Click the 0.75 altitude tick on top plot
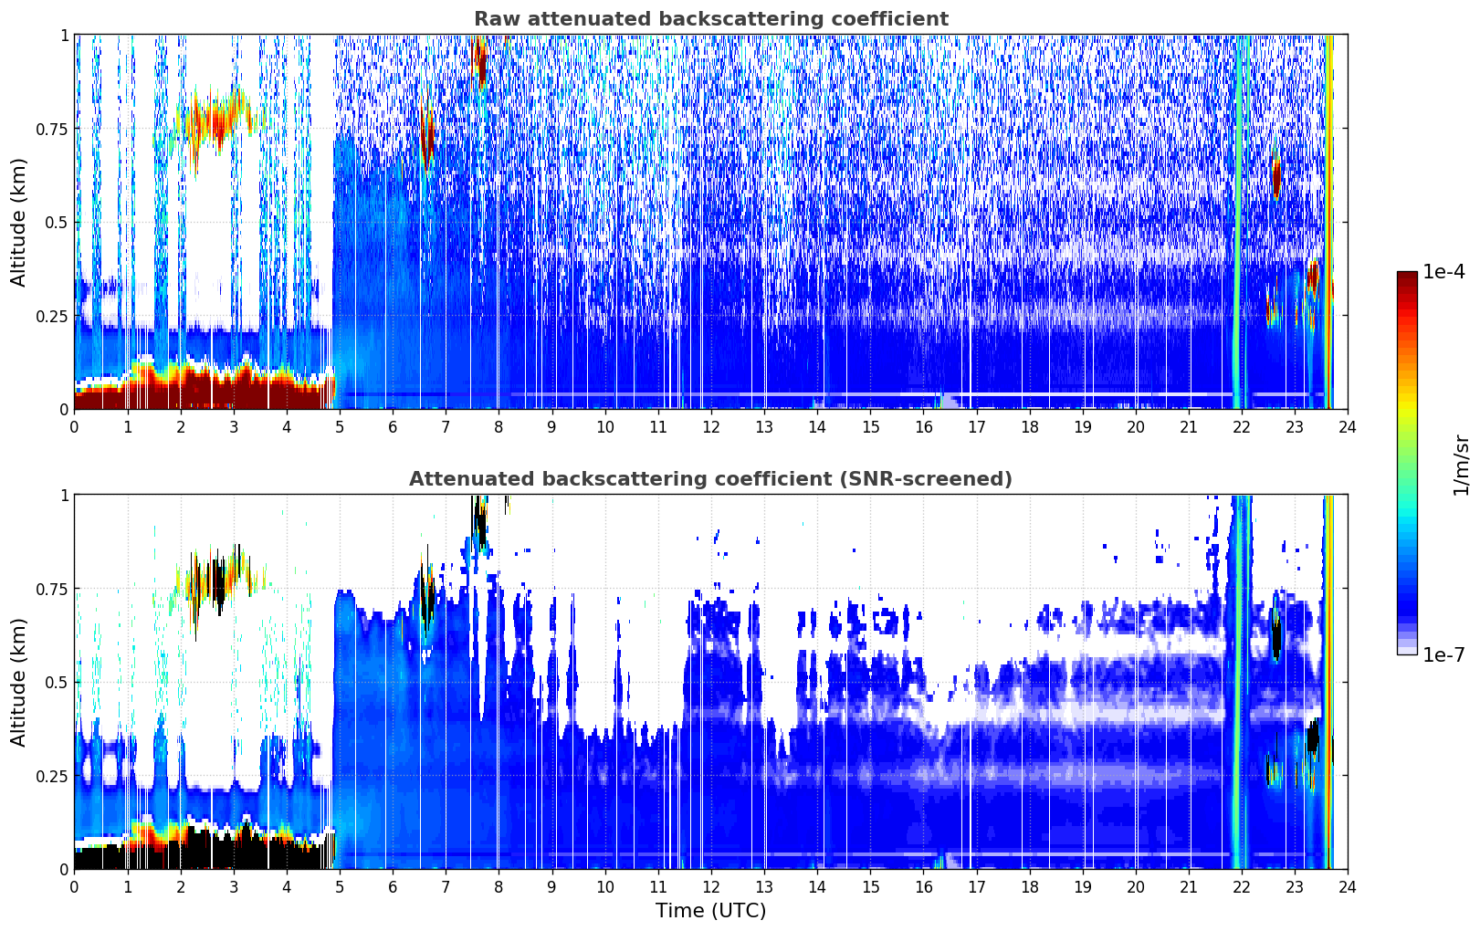Image resolution: width=1480 pixels, height=931 pixels. click(51, 129)
